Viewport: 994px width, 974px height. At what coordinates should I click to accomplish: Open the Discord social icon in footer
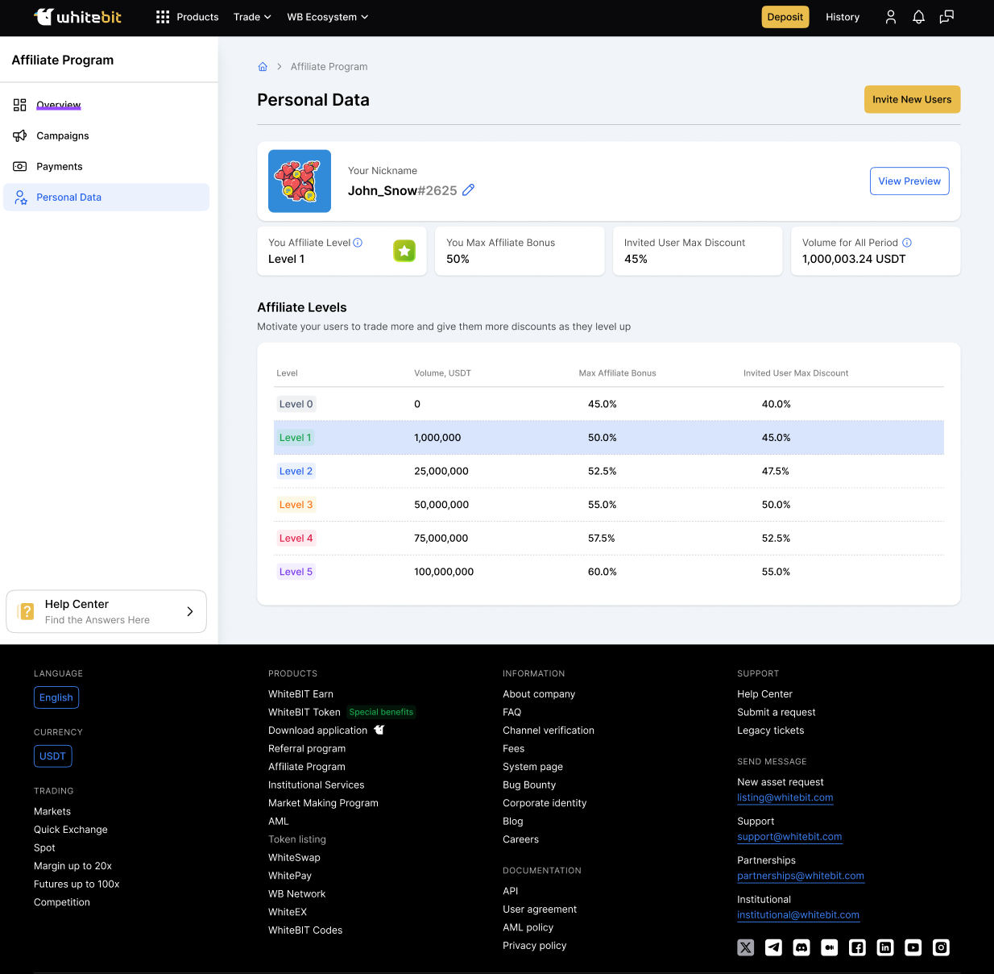pyautogui.click(x=801, y=947)
